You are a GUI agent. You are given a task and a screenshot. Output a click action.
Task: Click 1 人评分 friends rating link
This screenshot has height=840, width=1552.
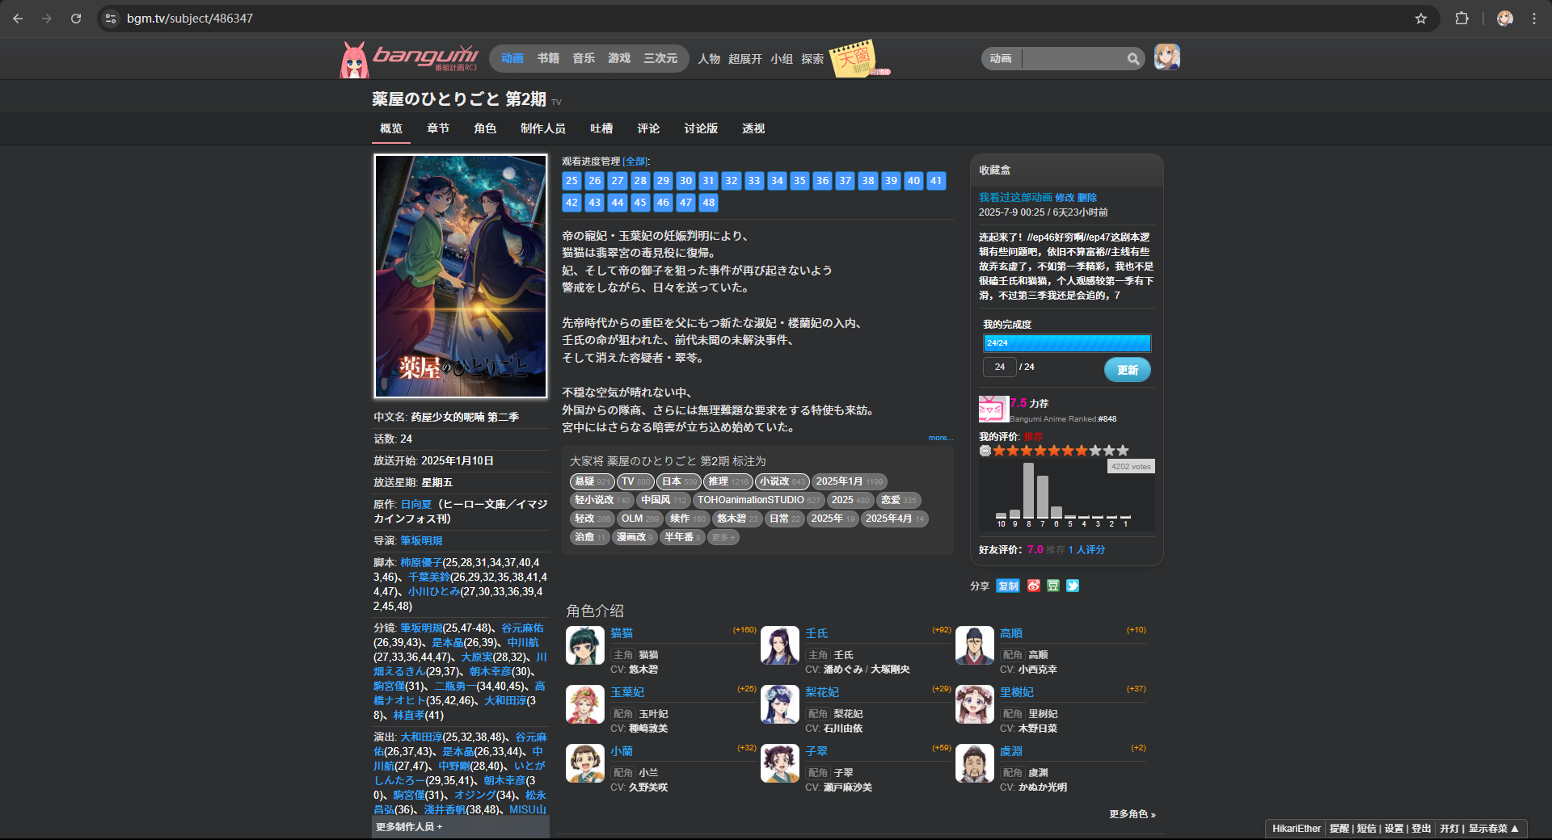coord(1086,549)
